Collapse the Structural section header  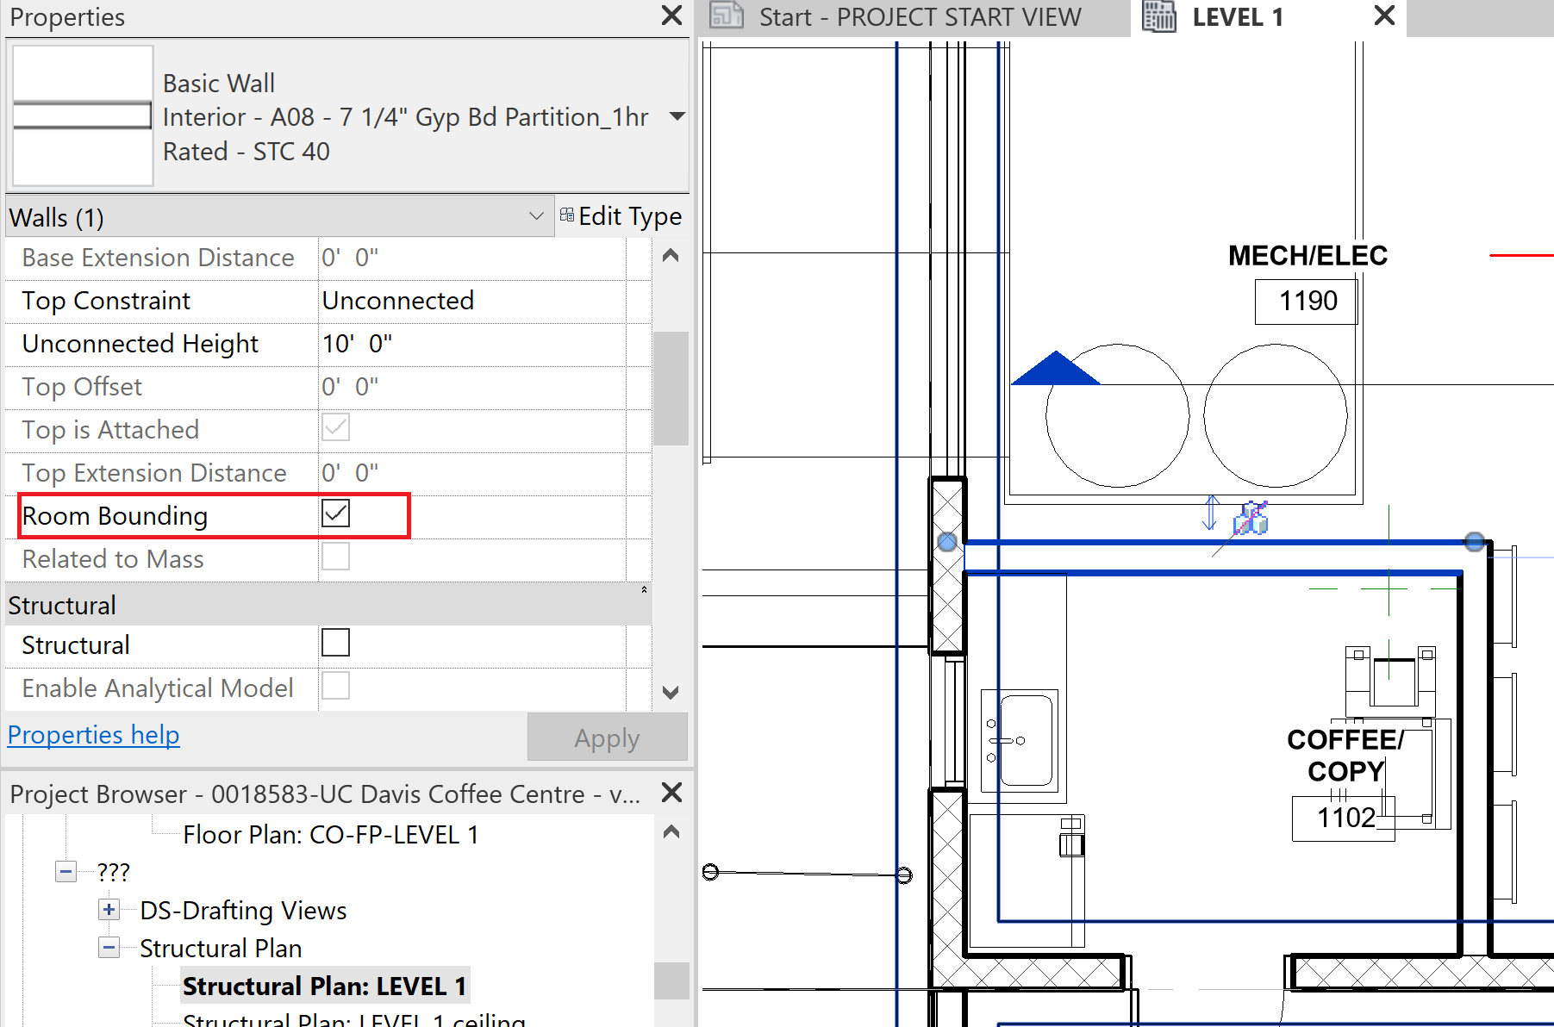[644, 590]
